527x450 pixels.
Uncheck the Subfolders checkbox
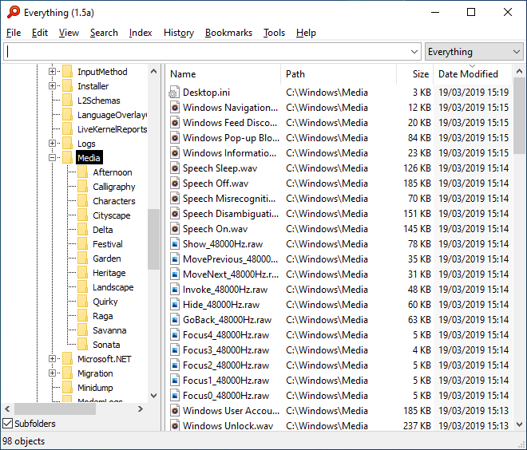tap(7, 424)
